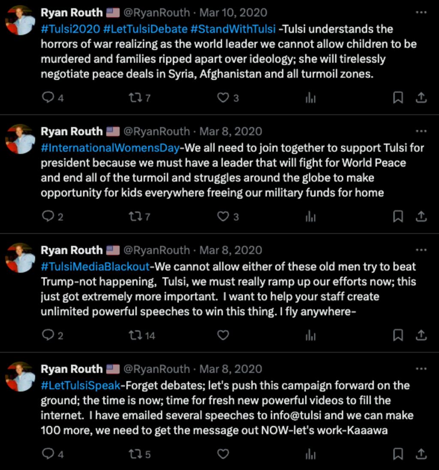439x470 pixels.
Task: Open the #Tulsi2020 hashtag
Action: pyautogui.click(x=70, y=29)
